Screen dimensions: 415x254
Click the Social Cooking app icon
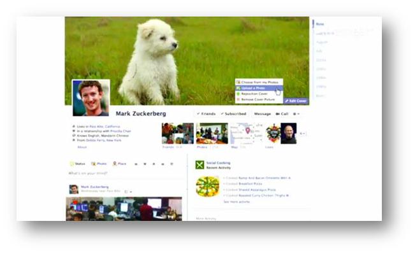(200, 165)
